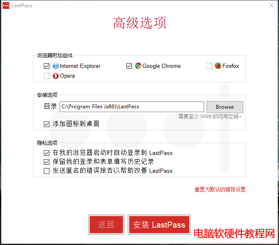Click the Browse button for install directory

tap(225, 107)
